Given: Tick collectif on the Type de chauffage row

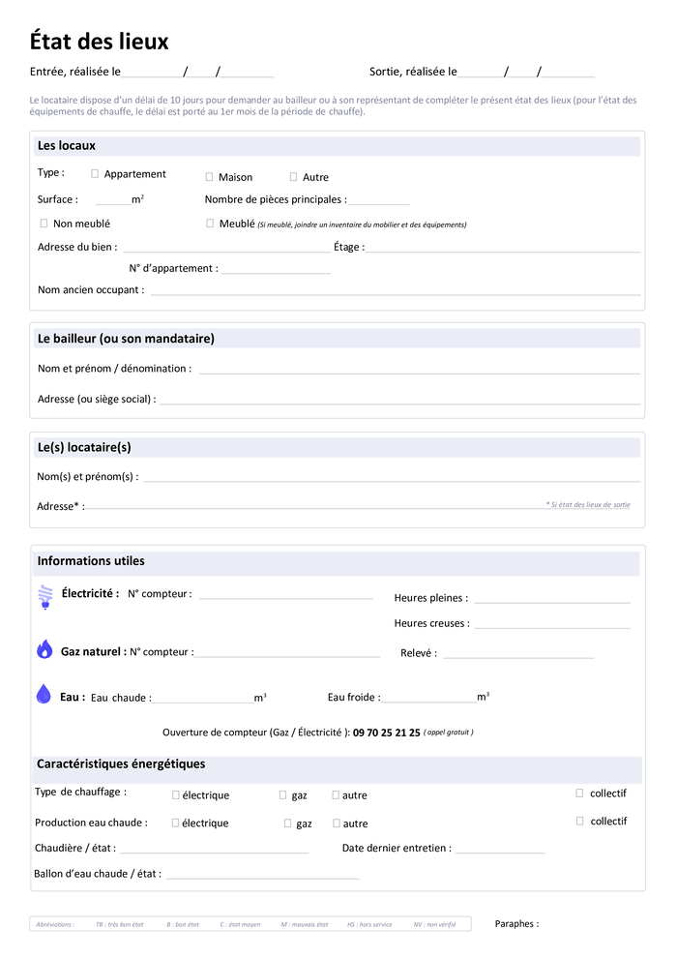Looking at the screenshot, I should (579, 793).
